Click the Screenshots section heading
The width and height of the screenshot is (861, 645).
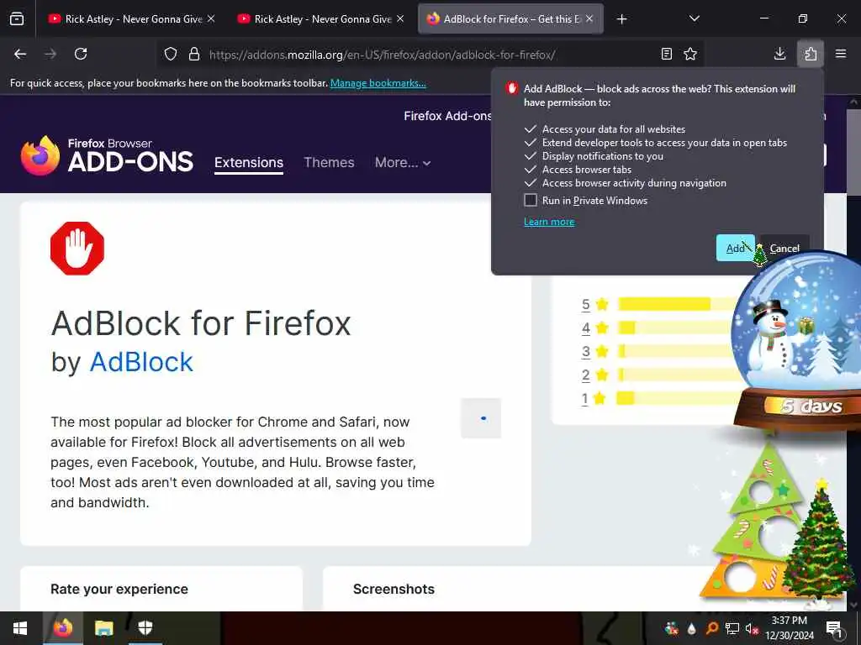394,589
